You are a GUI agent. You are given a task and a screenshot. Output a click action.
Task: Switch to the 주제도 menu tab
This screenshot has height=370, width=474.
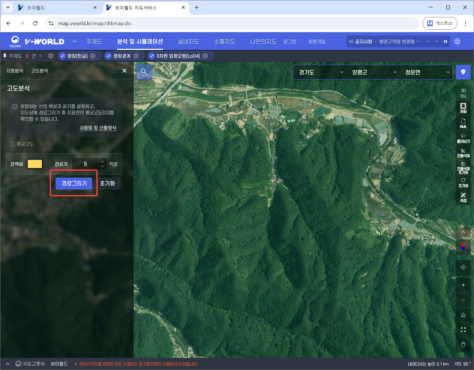pyautogui.click(x=94, y=41)
